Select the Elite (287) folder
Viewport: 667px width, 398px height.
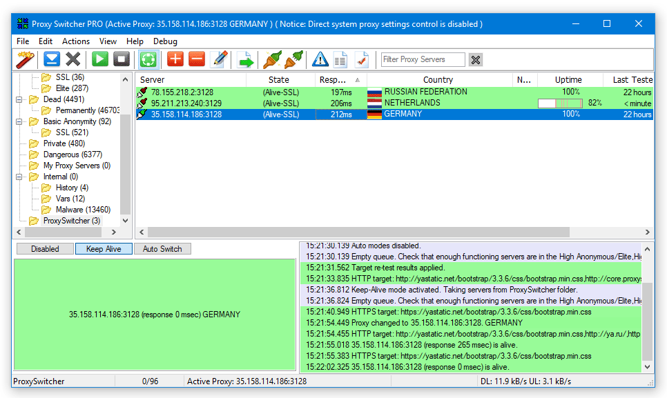point(72,88)
